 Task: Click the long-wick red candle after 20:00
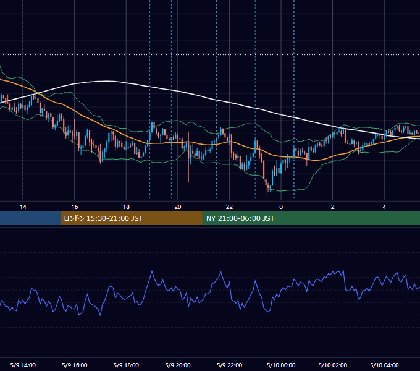point(188,157)
